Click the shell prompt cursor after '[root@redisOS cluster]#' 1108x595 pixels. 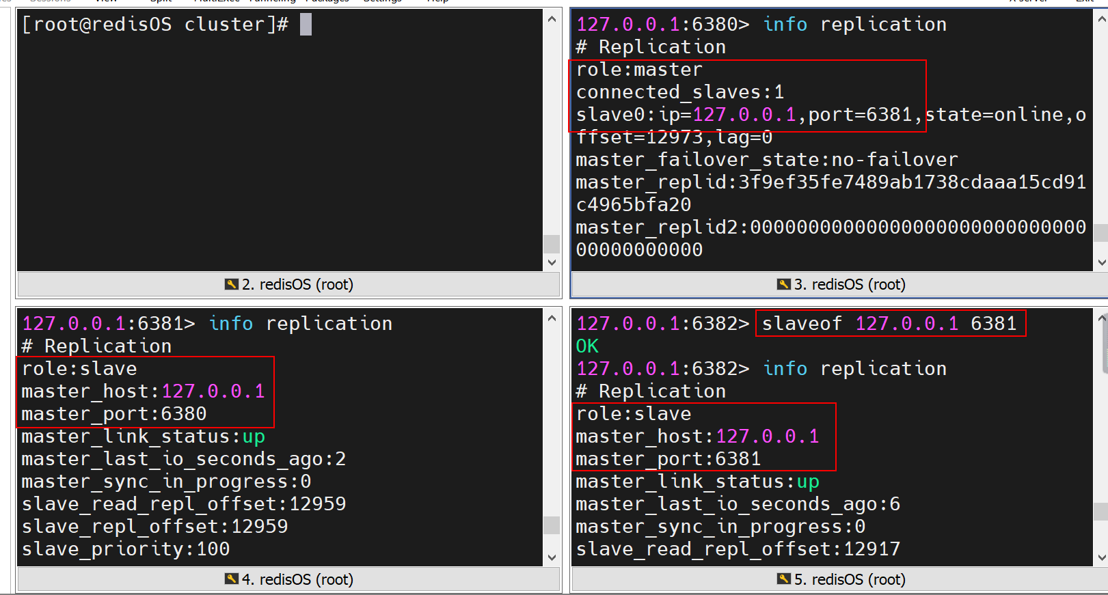coord(306,25)
